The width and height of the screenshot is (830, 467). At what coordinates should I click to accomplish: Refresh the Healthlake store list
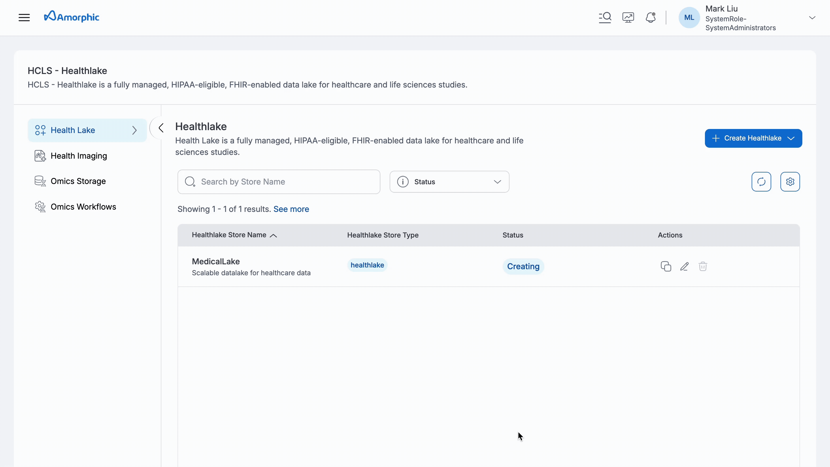pyautogui.click(x=761, y=182)
